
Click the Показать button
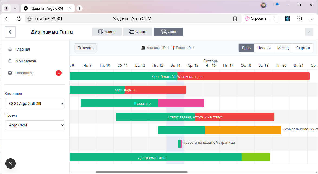point(85,48)
